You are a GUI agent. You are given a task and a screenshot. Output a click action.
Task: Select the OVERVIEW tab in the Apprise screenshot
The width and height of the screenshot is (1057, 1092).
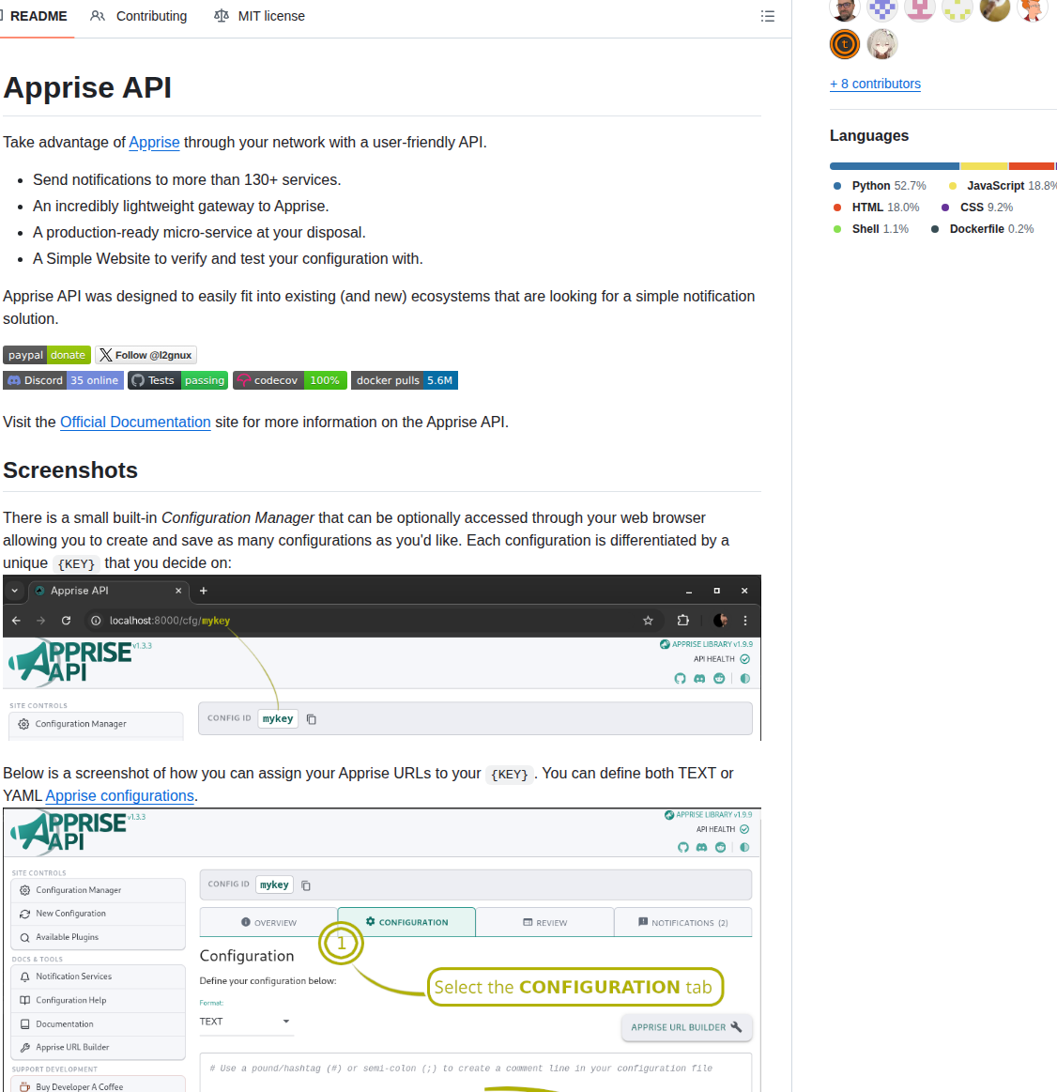pos(268,922)
